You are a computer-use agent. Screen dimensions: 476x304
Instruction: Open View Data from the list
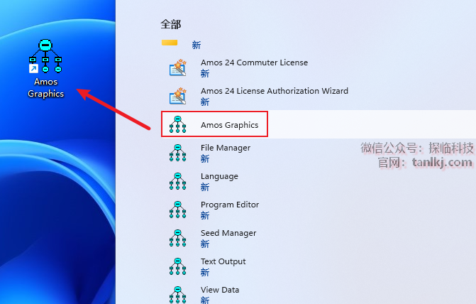point(220,290)
